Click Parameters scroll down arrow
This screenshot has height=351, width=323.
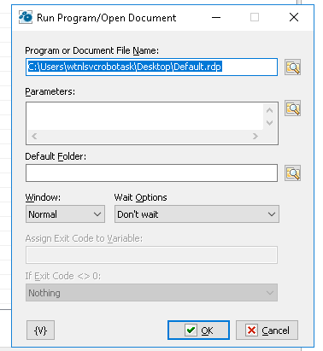click(269, 123)
